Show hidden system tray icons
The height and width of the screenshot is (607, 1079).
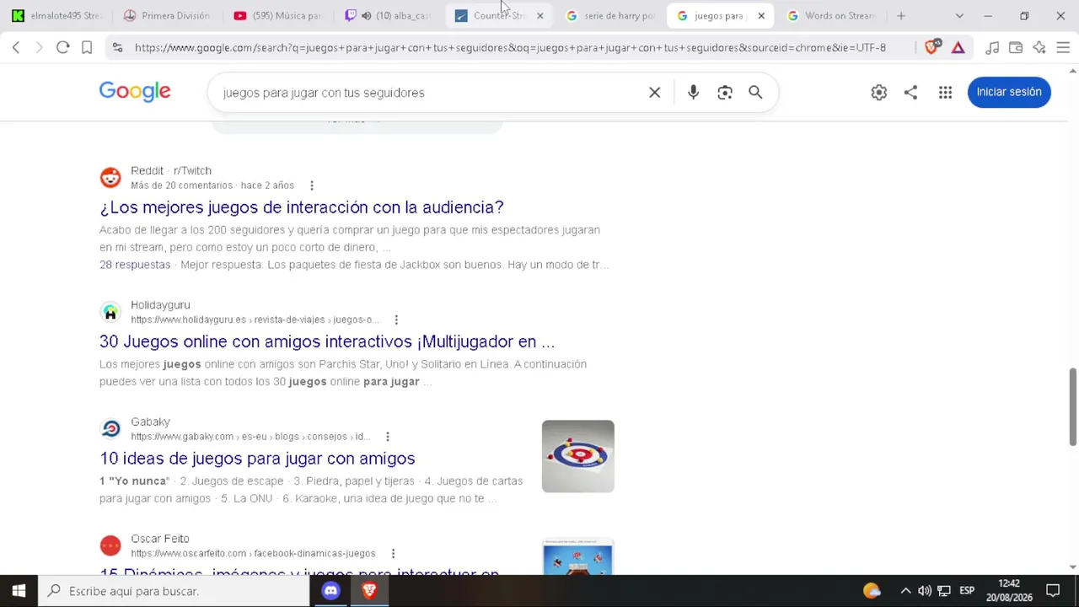(x=905, y=591)
